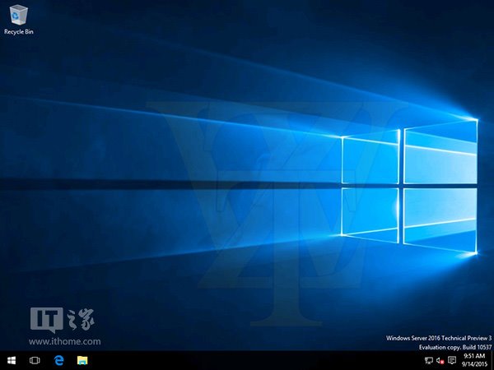The height and width of the screenshot is (370, 494).
Task: Open Task View from the taskbar
Action: (x=35, y=360)
